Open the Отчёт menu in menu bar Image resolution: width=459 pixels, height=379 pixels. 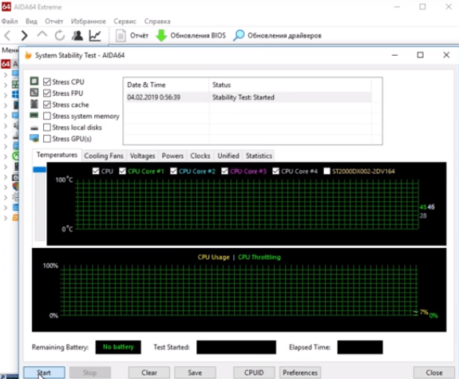point(54,22)
